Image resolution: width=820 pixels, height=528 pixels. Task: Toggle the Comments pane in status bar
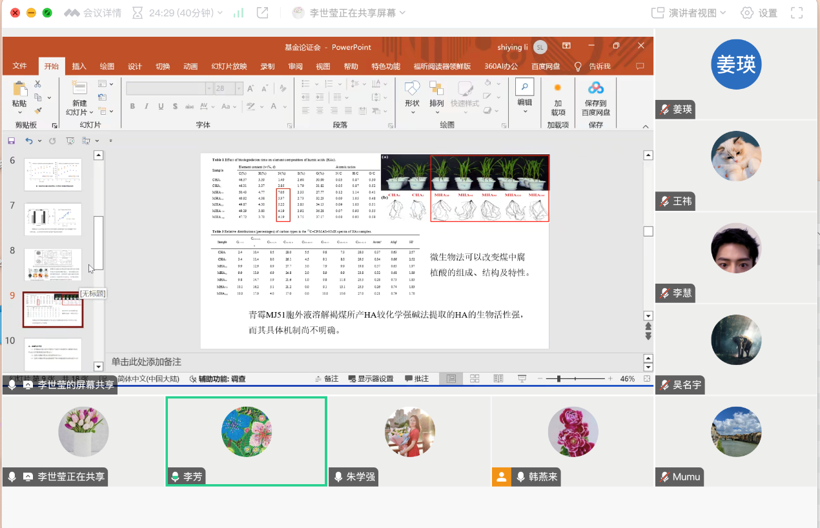pyautogui.click(x=416, y=378)
